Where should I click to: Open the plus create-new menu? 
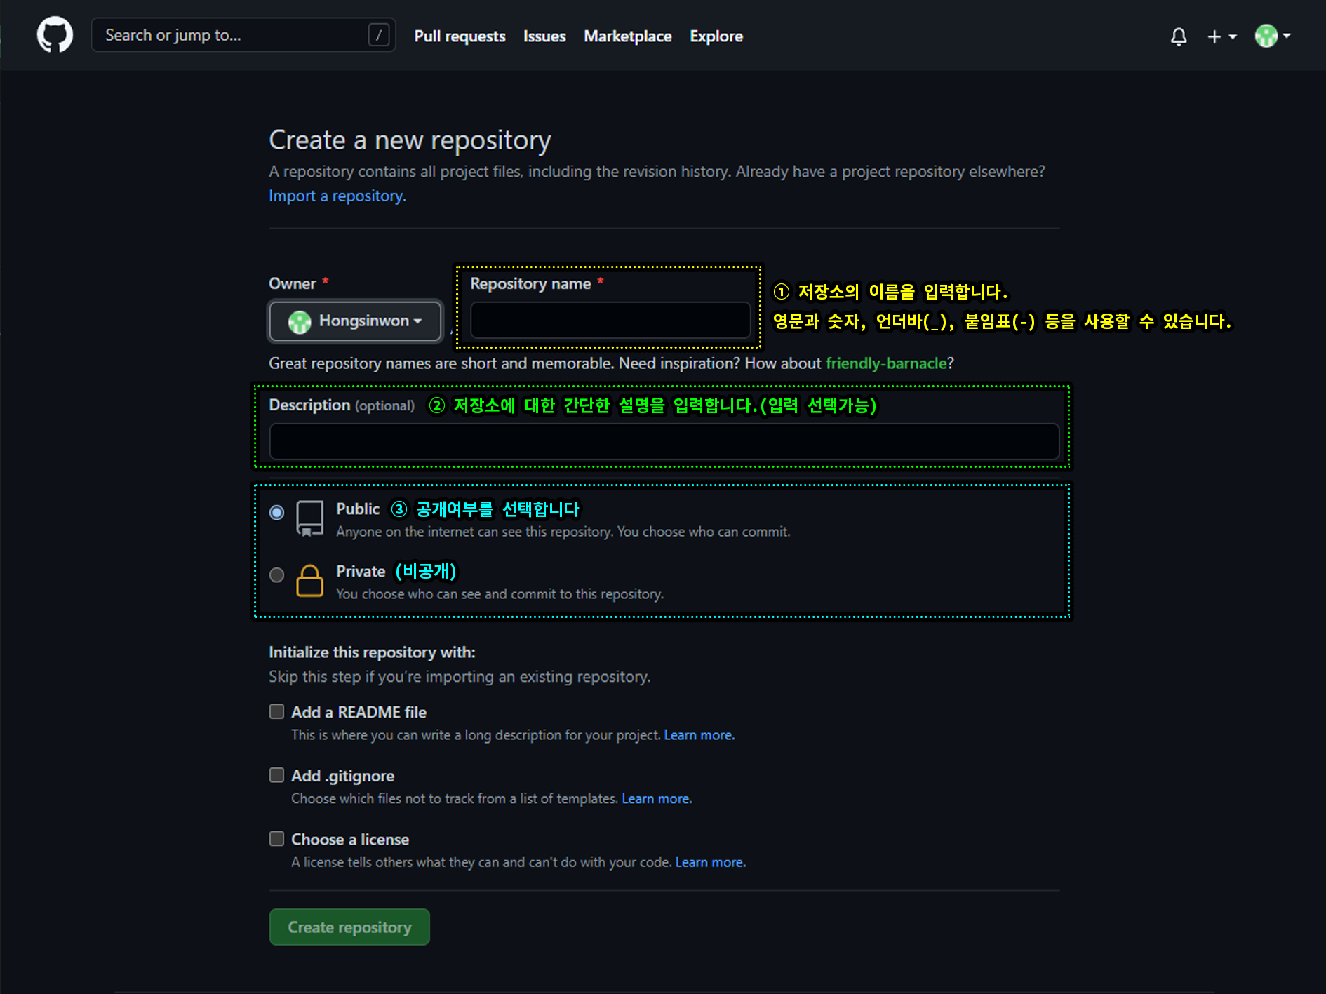(1221, 36)
